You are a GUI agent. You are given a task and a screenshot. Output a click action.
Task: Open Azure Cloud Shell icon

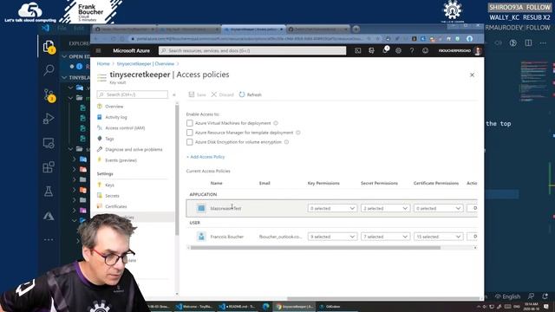point(358,50)
